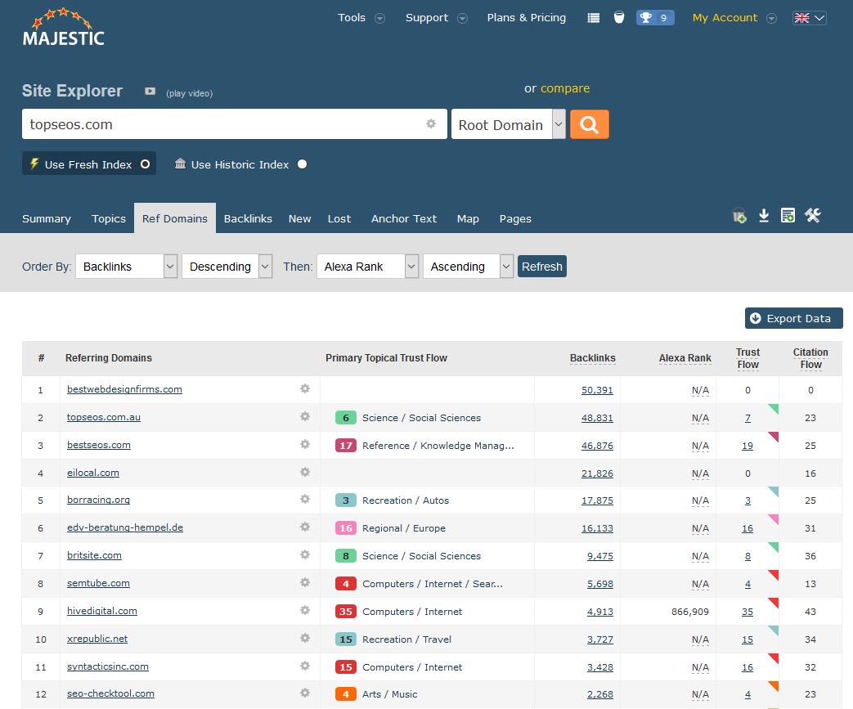Click gear icon for xrepublic.net row

click(x=305, y=638)
